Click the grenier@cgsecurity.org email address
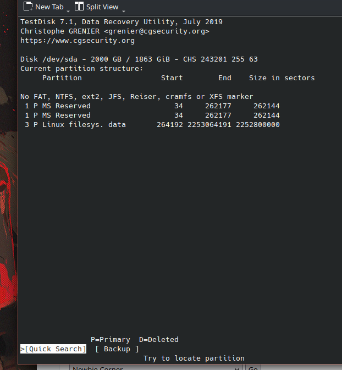The width and height of the screenshot is (342, 370). point(156,31)
